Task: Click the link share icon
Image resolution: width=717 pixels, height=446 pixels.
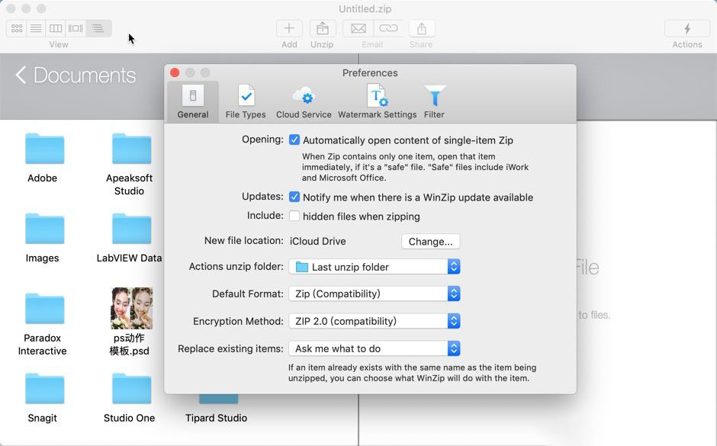Action: click(388, 28)
